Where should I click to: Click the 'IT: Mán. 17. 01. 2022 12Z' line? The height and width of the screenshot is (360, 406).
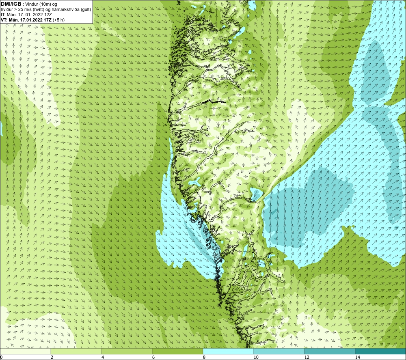pos(26,15)
